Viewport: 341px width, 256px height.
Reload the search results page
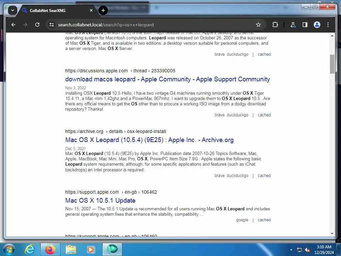pos(37,25)
